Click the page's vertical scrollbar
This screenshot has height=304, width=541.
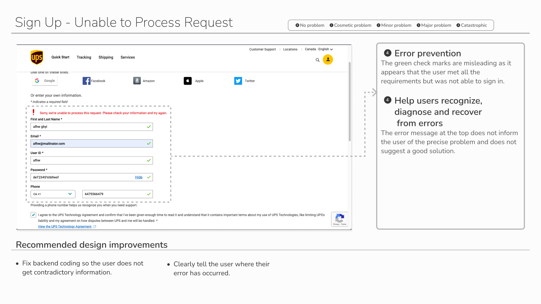350,101
